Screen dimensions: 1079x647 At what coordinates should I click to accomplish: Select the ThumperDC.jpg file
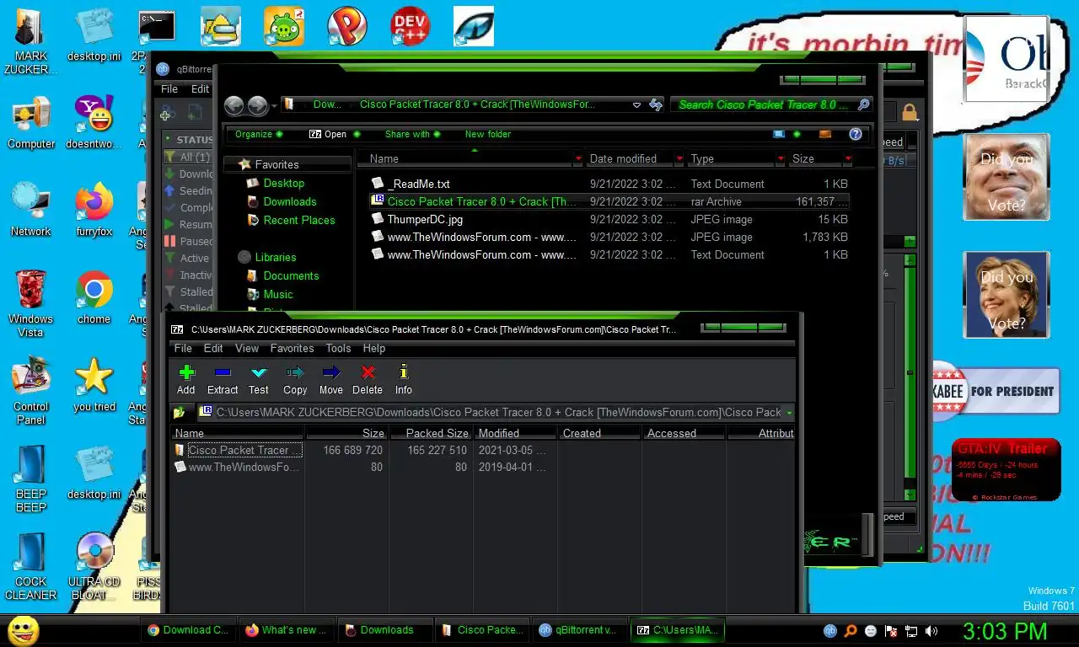coord(609,219)
